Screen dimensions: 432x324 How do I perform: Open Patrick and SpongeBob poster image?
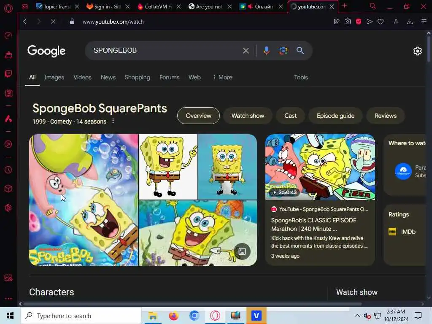(84, 200)
